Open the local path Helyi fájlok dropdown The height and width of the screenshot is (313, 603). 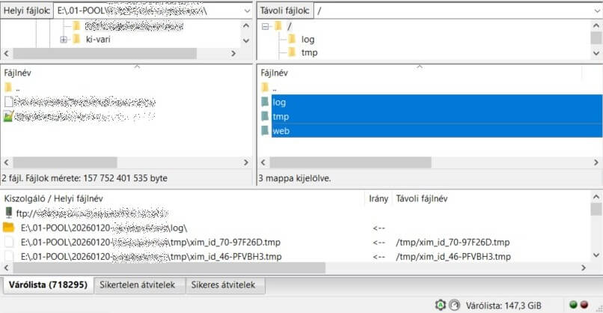coord(246,11)
